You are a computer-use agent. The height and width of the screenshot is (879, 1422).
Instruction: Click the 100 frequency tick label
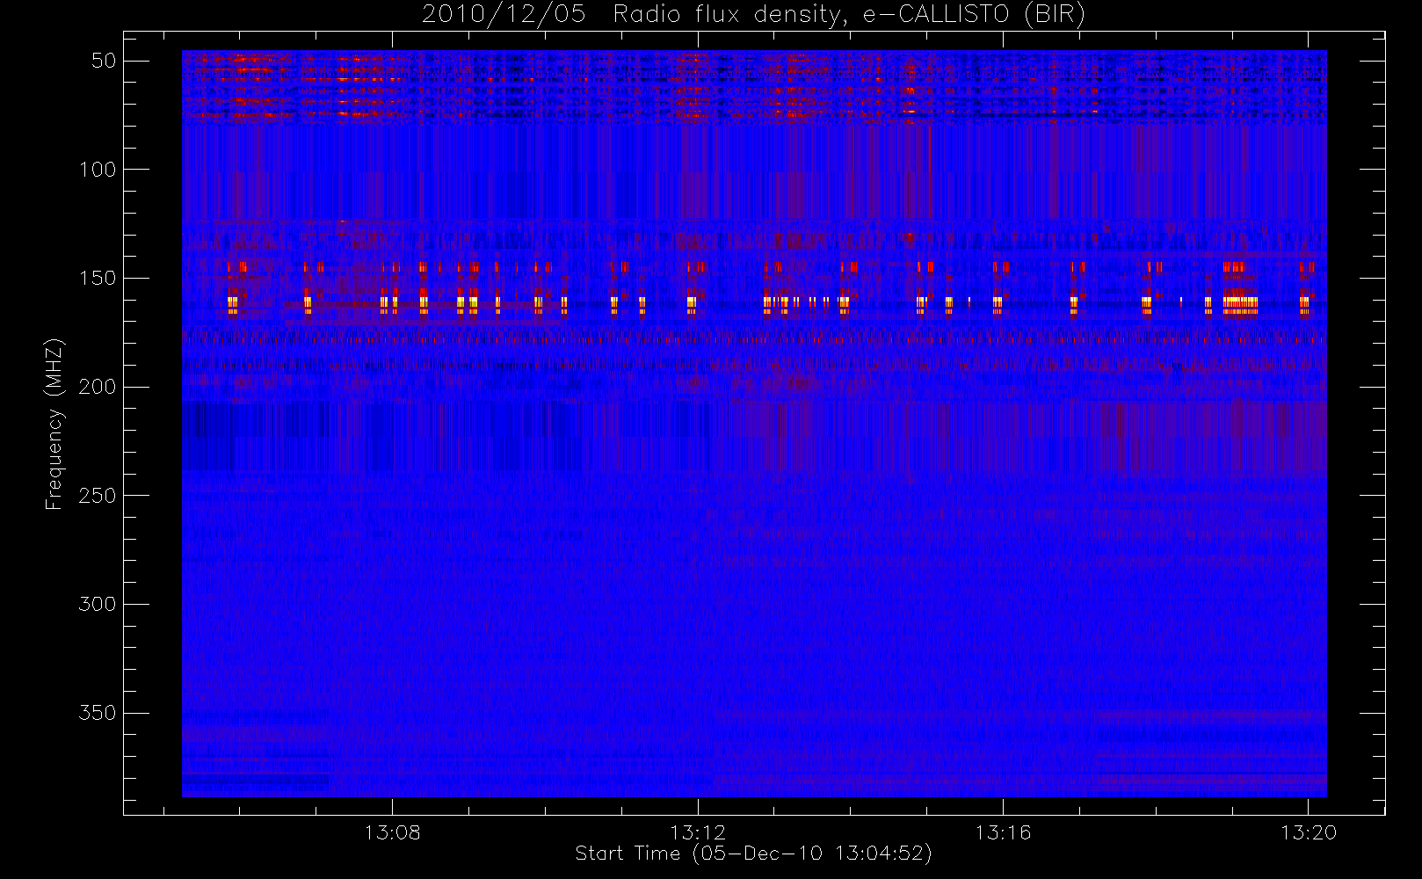coord(98,170)
